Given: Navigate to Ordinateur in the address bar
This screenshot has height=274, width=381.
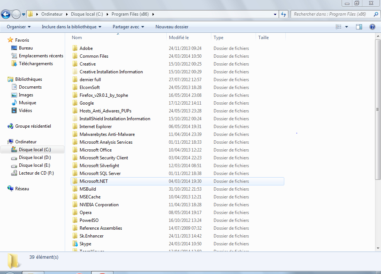Looking at the screenshot, I should click(x=52, y=14).
